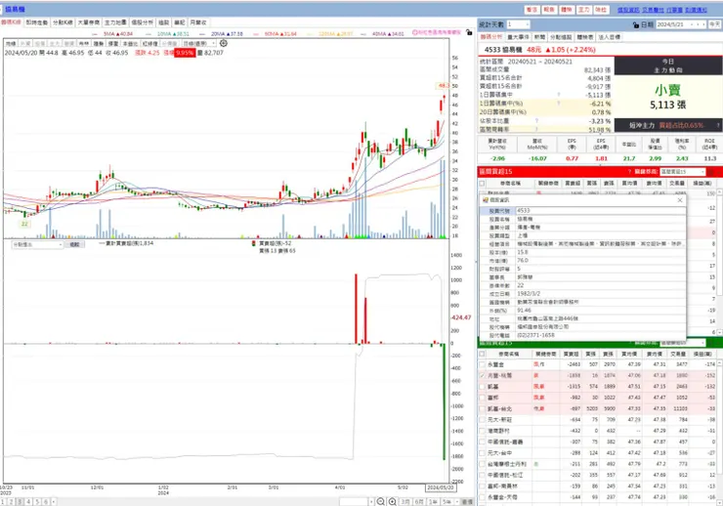Viewport: 723px width, 506px height.
Task: Open the 統計天數 dropdown
Action: 527,24
